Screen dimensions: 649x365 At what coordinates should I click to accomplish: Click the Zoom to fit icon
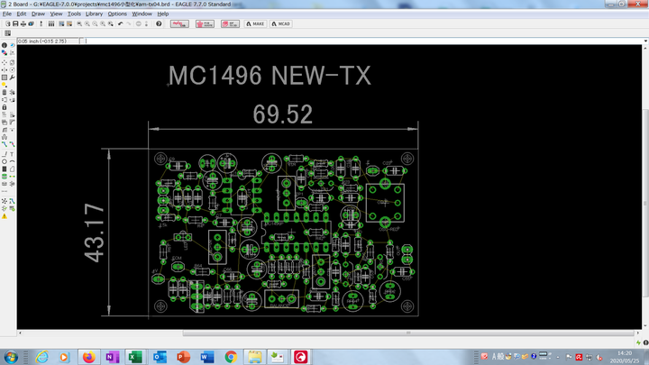79,23
